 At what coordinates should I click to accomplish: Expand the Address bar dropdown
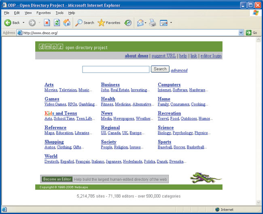(241, 33)
